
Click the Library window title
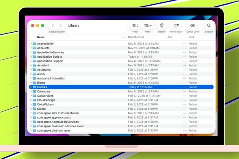74,25
